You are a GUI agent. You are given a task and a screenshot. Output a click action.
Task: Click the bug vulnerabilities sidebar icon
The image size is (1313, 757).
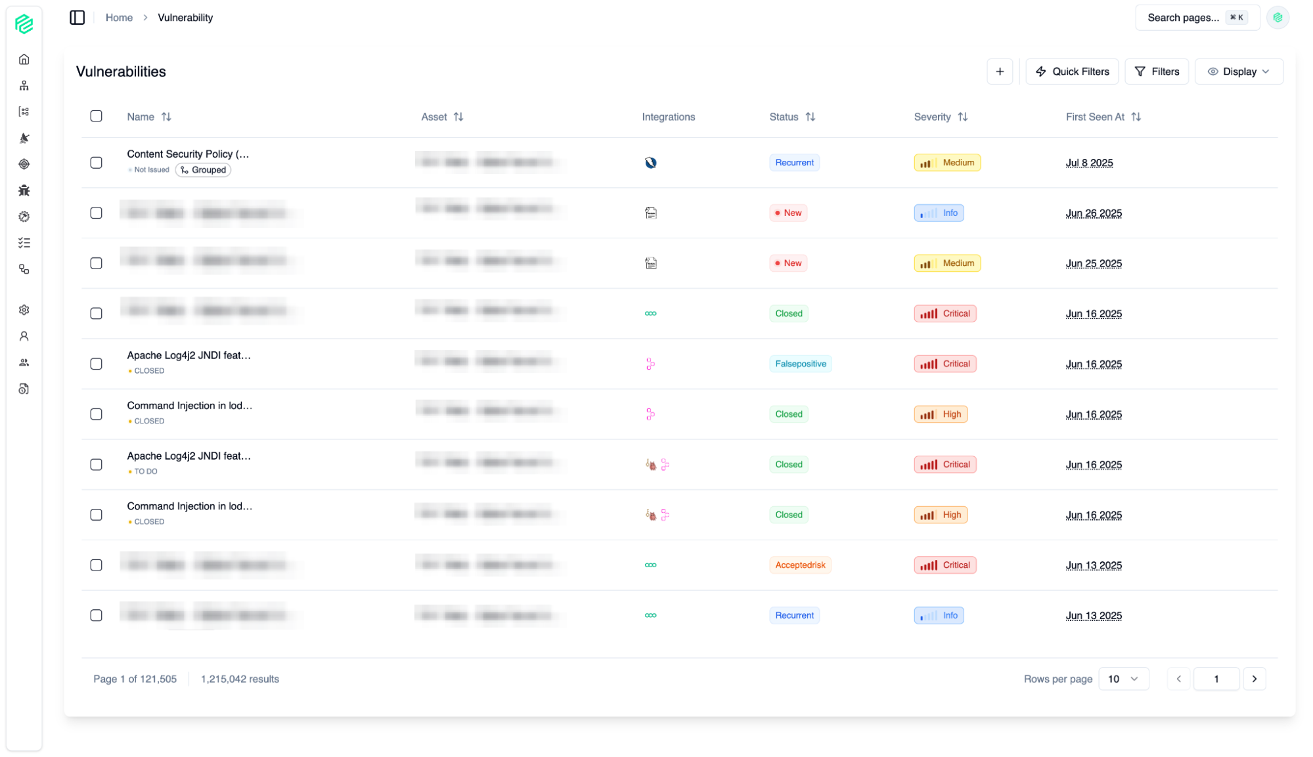coord(24,190)
